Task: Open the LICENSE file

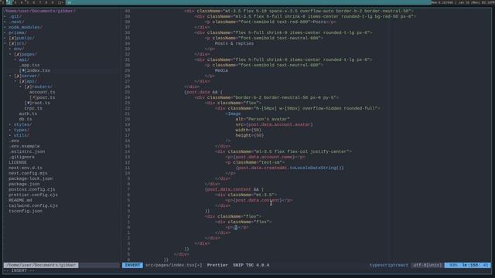Action: 18,162
